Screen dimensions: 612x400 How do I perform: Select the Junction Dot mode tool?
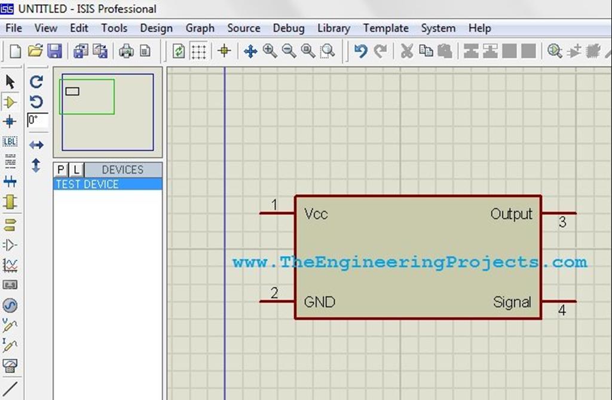[10, 122]
